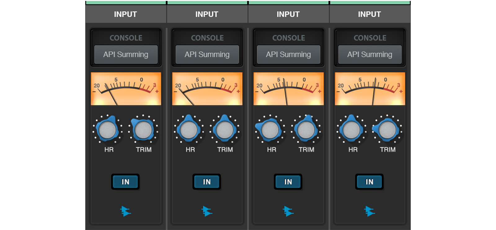The image size is (496, 230).
Task: Click the CONSOLE label on fourth channel
Action: 370,38
